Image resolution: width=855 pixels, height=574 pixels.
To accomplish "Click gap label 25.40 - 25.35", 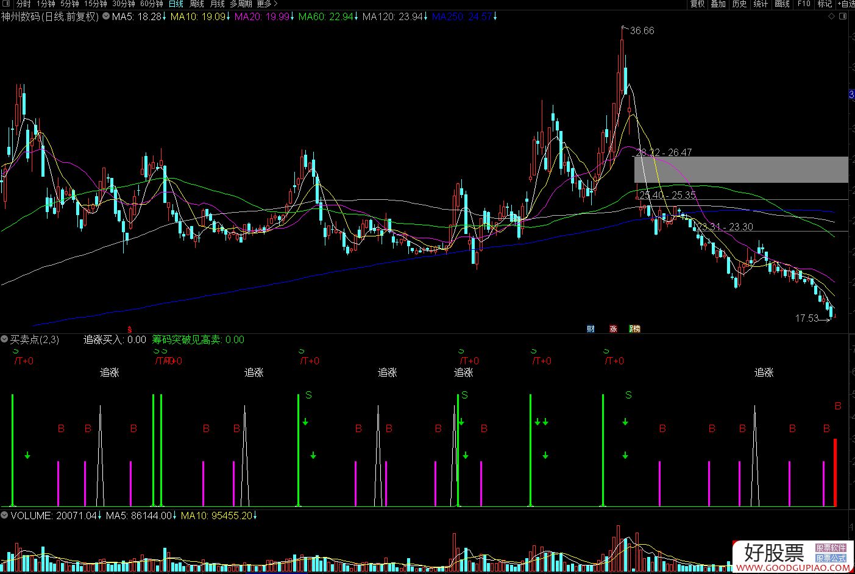I will coord(668,195).
